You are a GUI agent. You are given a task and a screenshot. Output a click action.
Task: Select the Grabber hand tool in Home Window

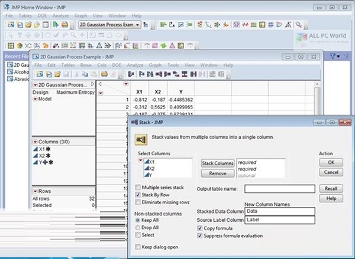(x=47, y=35)
